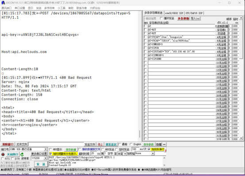Open the 显示 menu
The width and height of the screenshot is (245, 176).
tap(31, 8)
